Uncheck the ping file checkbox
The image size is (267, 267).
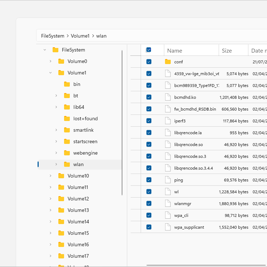[x=149, y=180]
